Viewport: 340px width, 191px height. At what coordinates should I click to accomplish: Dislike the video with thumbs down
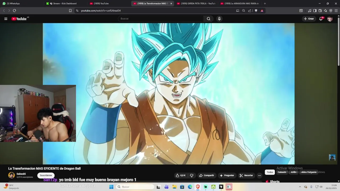[192, 175]
